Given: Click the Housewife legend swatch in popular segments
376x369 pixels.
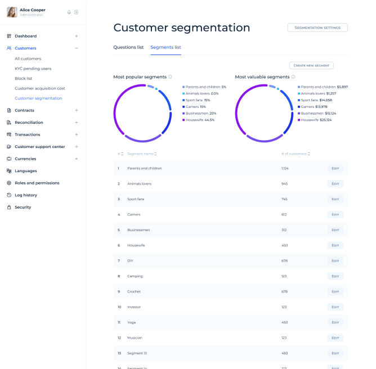Looking at the screenshot, I should tap(183, 120).
